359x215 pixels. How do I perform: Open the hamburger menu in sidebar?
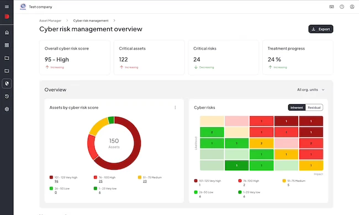[7, 7]
